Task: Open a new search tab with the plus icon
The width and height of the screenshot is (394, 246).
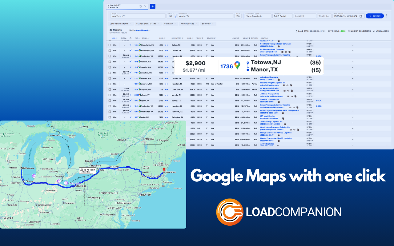Action: tap(152, 6)
